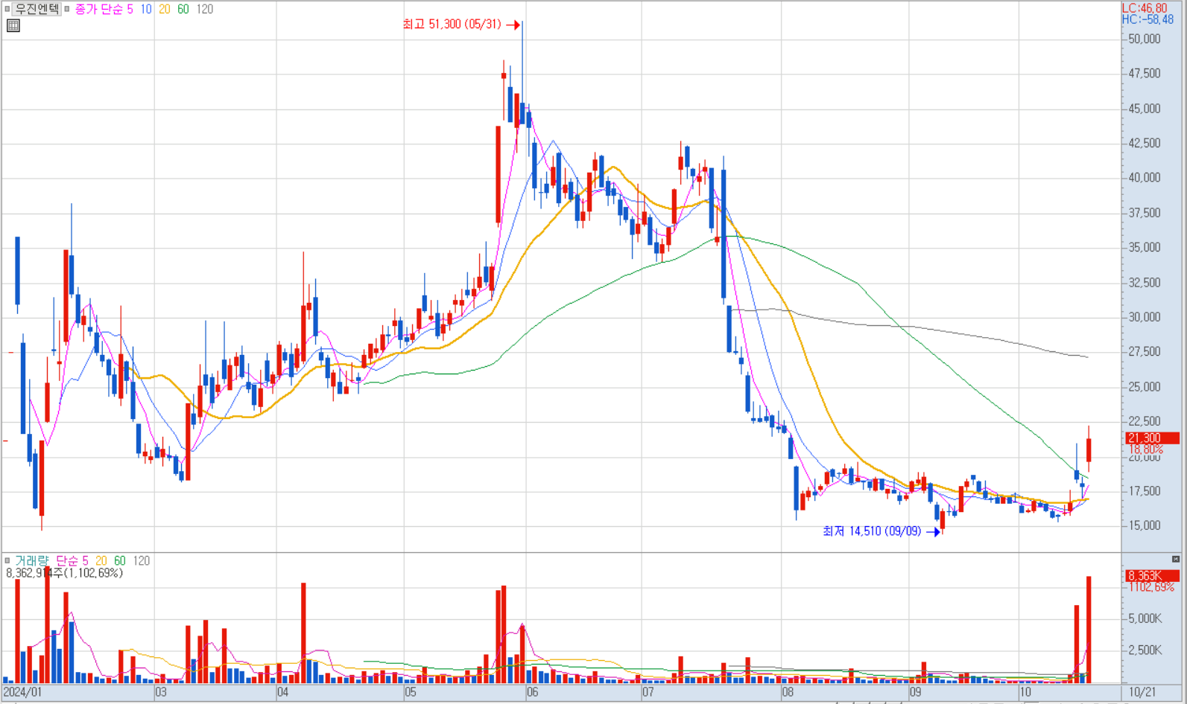Click the 08 month label on date axis
Image resolution: width=1187 pixels, height=704 pixels.
coord(788,692)
